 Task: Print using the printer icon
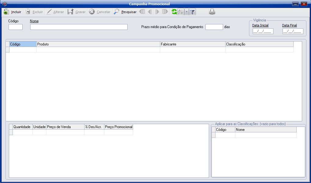(x=212, y=12)
